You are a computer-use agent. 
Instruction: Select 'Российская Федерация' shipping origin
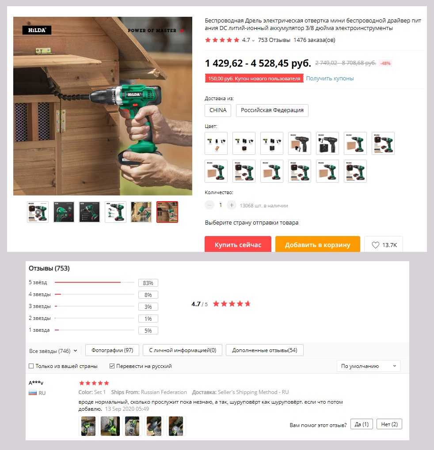tap(272, 110)
